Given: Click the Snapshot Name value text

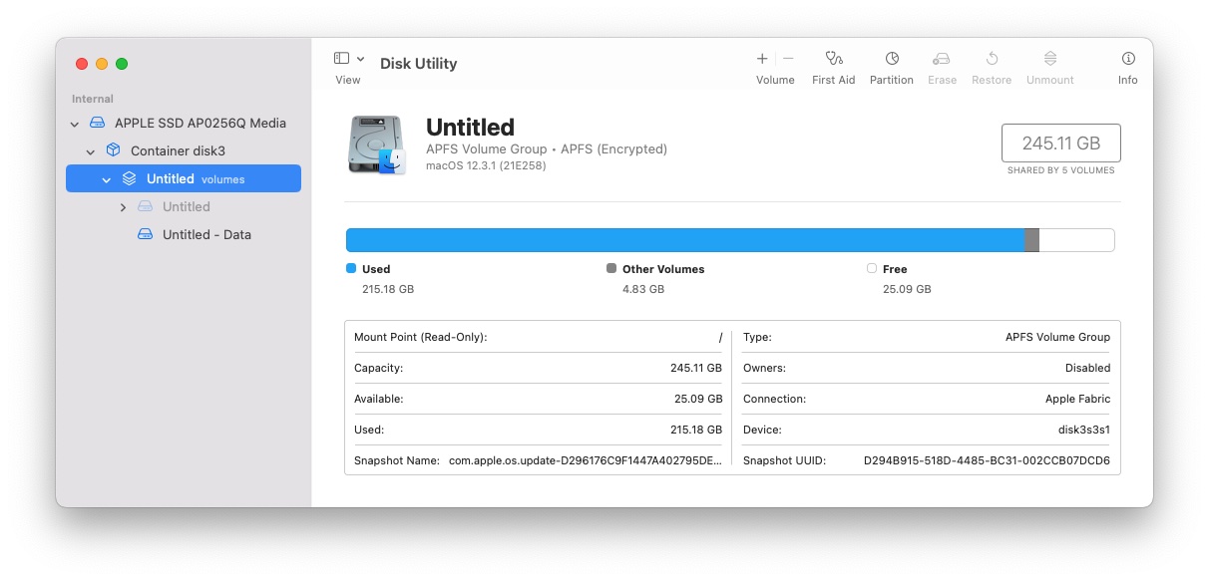Looking at the screenshot, I should 585,460.
